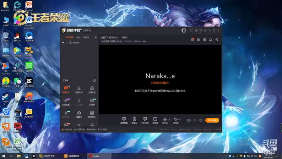Screen dimensions: 282x159
Task: Open the 房管助手 tool
Action: (79, 90)
